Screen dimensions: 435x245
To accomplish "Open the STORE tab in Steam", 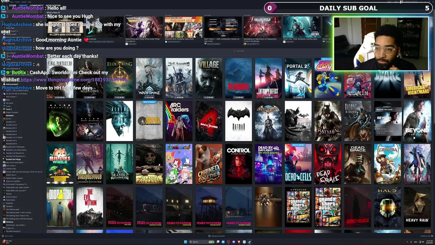I will click(13, 5).
